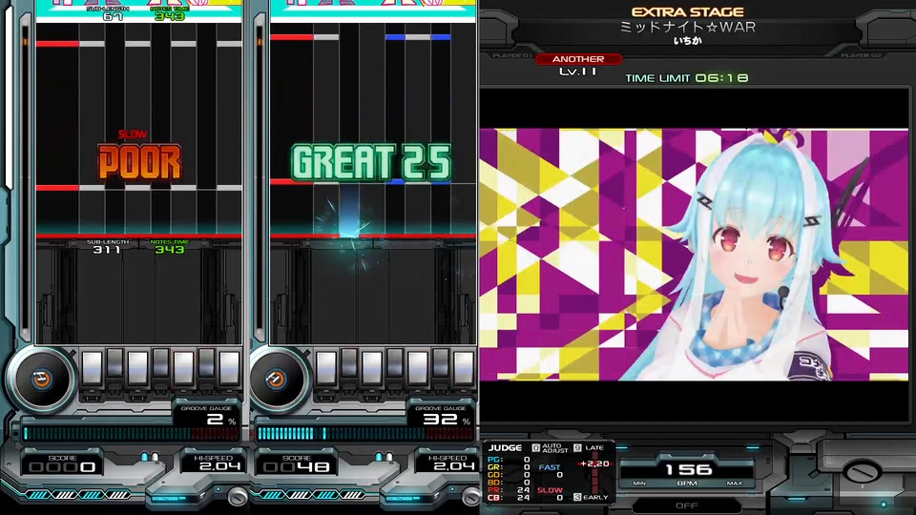Click the FAST count label

(550, 467)
